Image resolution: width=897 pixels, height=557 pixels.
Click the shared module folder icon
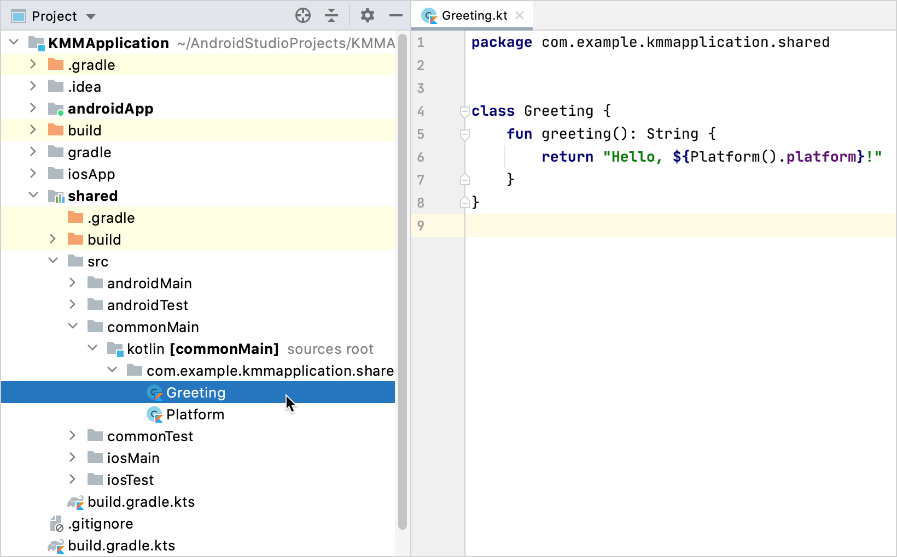[x=56, y=196]
